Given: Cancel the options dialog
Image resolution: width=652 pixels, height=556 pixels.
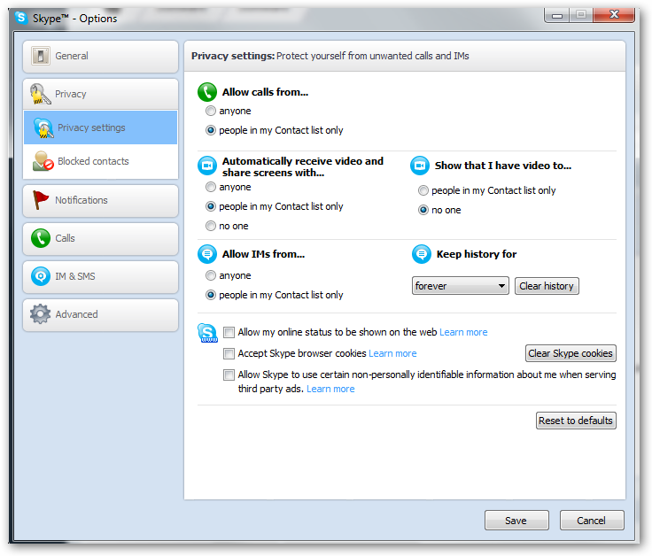Looking at the screenshot, I should pyautogui.click(x=592, y=521).
